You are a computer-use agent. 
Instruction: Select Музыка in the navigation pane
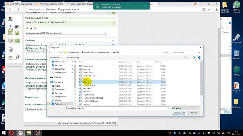58,100
